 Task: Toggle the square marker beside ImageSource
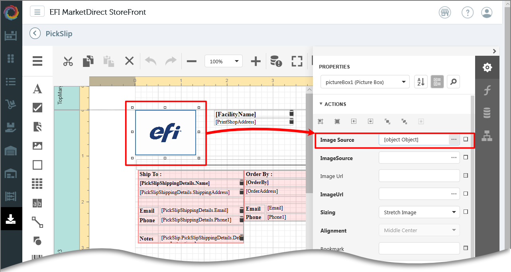[466, 158]
